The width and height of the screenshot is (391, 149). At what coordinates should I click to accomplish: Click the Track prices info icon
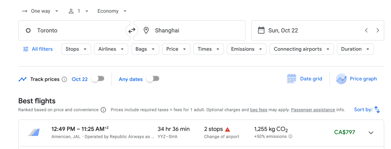point(64,79)
